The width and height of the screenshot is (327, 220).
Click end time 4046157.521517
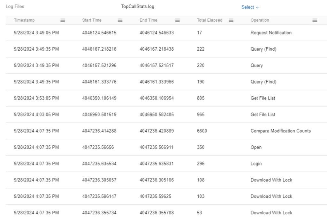coord(156,66)
